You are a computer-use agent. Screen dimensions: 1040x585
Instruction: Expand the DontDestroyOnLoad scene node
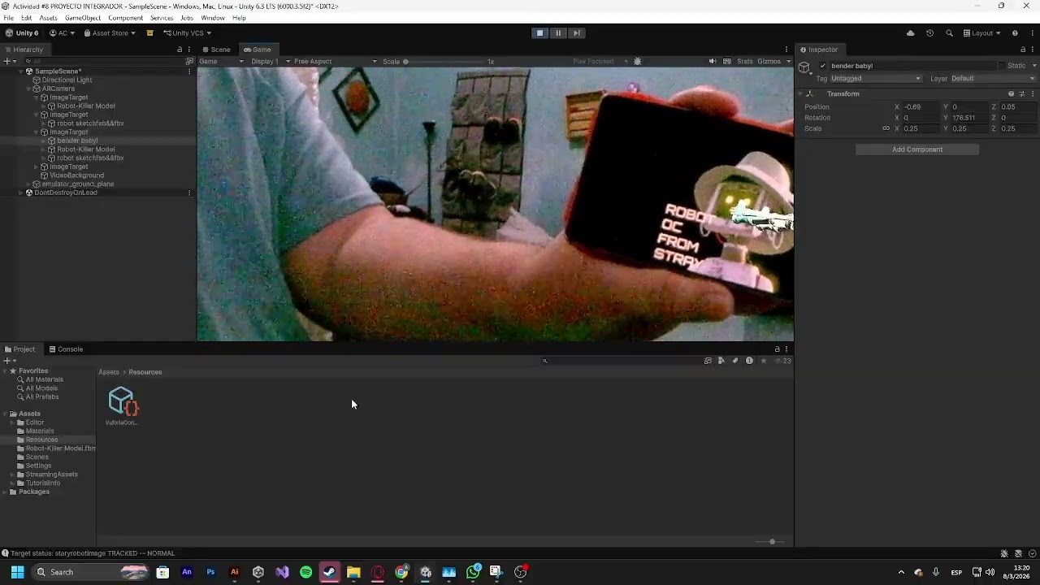[20, 193]
